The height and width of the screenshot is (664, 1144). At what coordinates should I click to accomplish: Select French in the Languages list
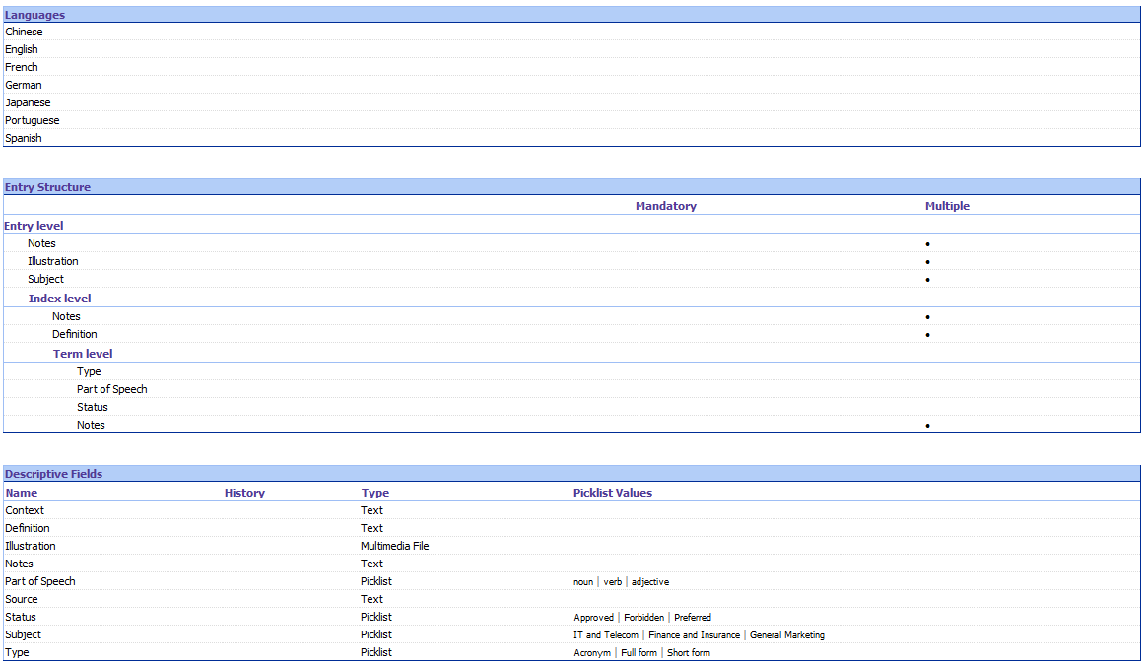click(x=21, y=67)
